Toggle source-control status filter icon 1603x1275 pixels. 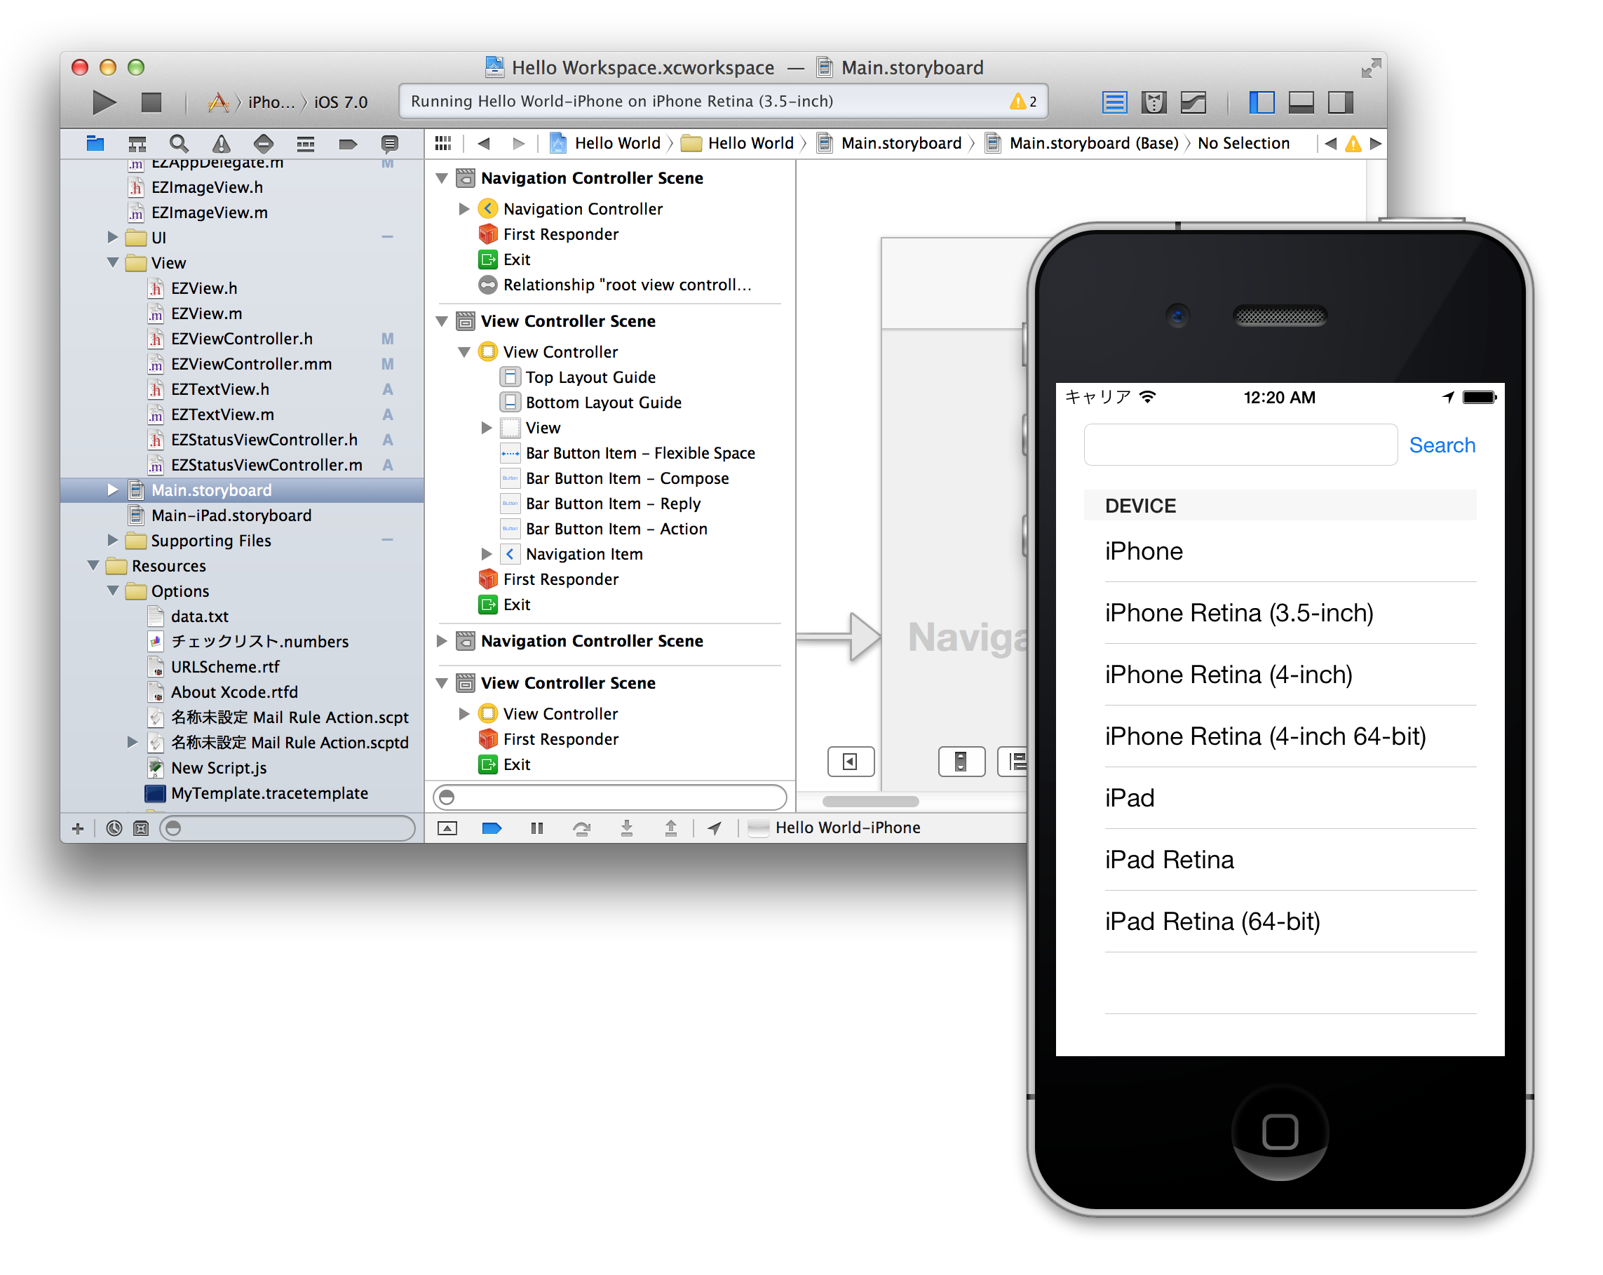click(x=140, y=828)
